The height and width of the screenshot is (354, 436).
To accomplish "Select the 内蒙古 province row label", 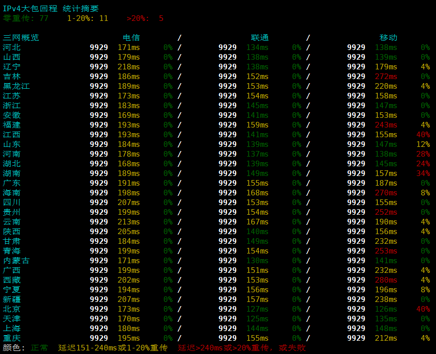I will pyautogui.click(x=16, y=261).
